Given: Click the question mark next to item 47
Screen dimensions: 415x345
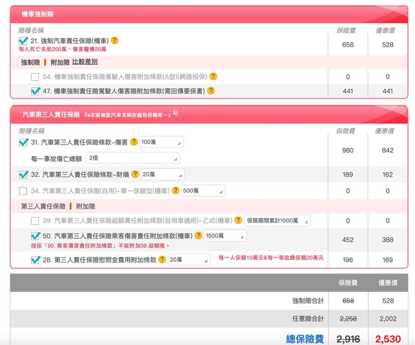Looking at the screenshot, I should pos(211,91).
